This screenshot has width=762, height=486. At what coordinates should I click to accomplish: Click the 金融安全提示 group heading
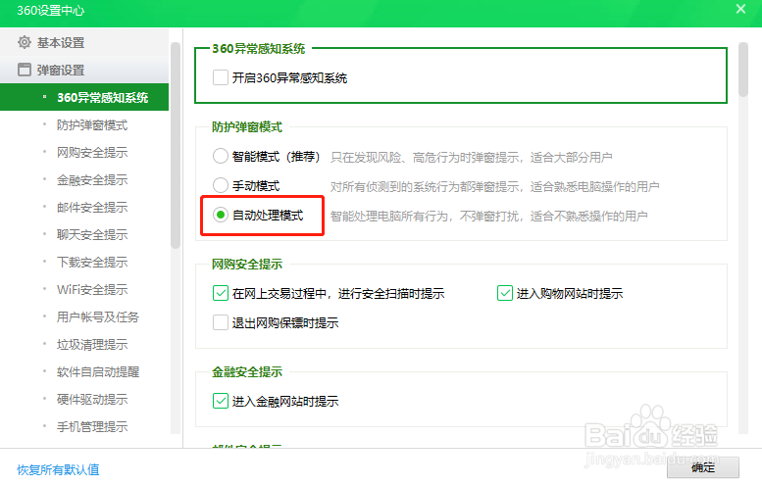click(247, 372)
